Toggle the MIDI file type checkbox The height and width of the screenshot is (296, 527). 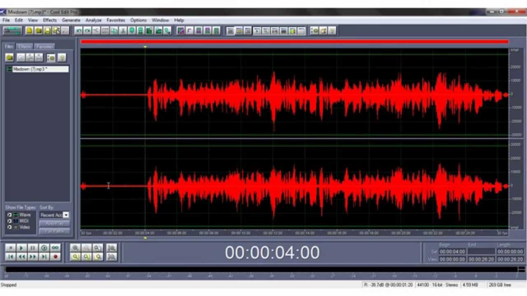point(9,221)
